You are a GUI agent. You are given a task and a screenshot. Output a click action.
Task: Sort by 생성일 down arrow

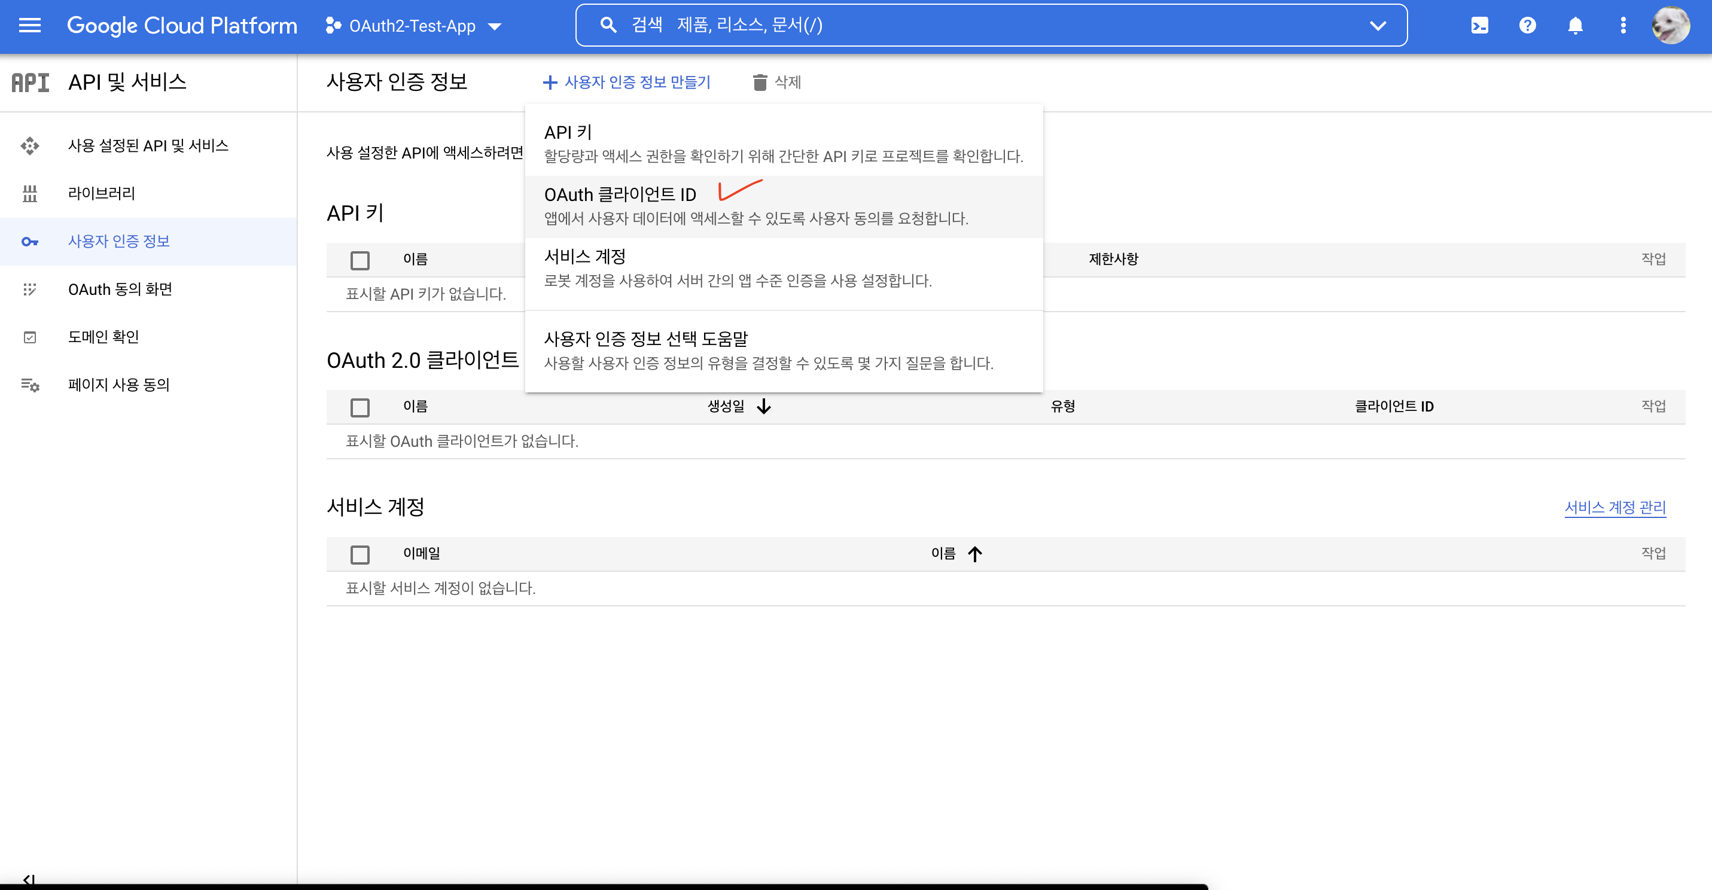click(764, 406)
